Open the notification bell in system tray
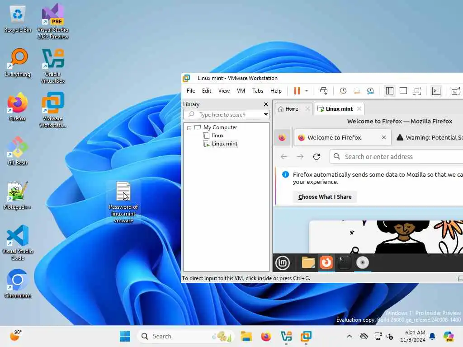 [432, 336]
